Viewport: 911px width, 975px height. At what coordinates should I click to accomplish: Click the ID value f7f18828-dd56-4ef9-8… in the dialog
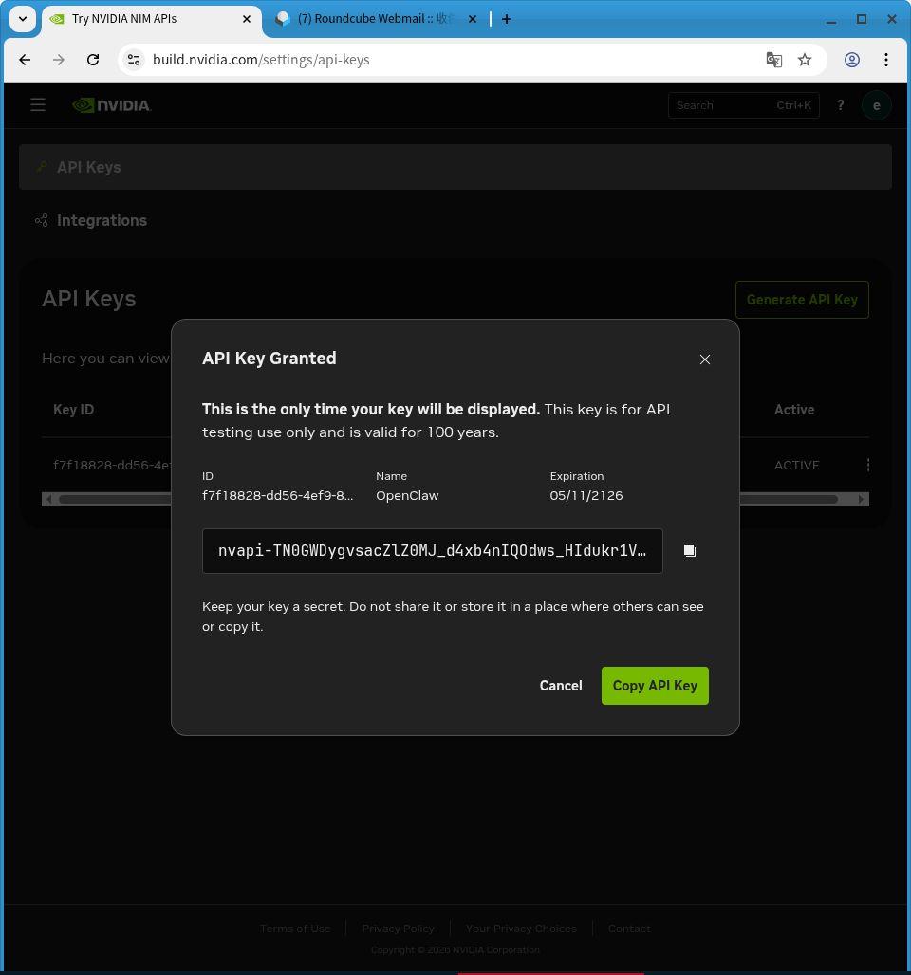point(277,496)
